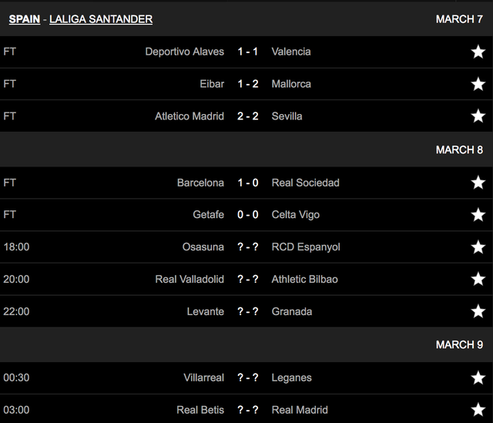Toggle star for Atletico Madrid vs Sevilla
This screenshot has height=423, width=493.
478,116
